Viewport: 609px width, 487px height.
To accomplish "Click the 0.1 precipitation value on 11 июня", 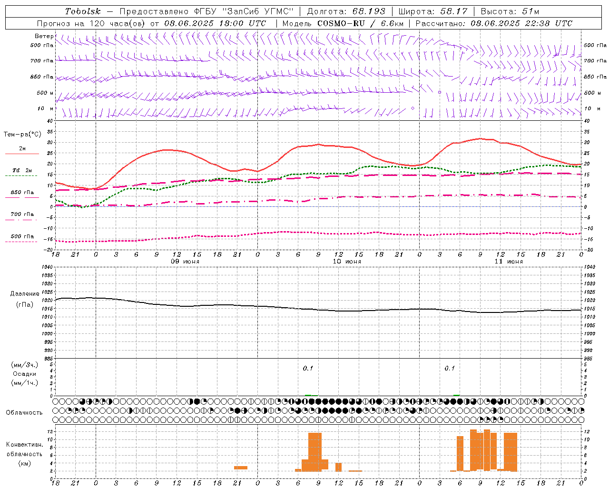I will [x=450, y=368].
